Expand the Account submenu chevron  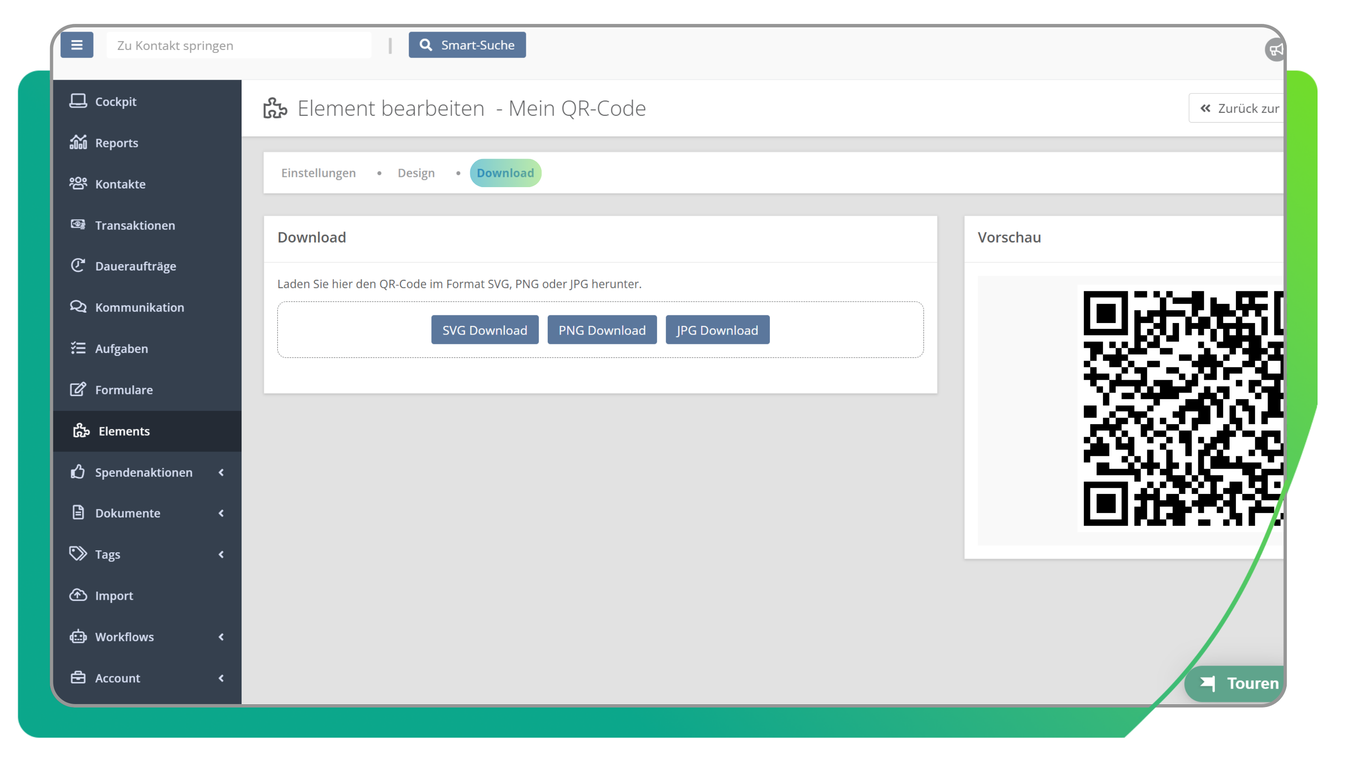221,678
